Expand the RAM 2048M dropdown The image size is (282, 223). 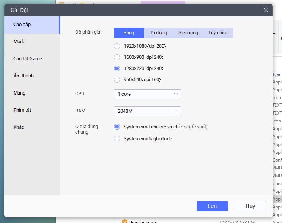(x=147, y=111)
